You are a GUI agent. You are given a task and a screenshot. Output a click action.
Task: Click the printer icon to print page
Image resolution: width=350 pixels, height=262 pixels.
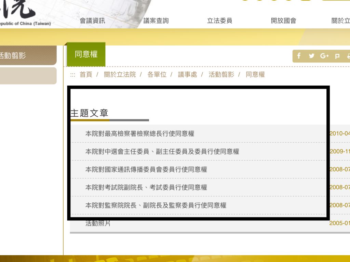coord(348,56)
